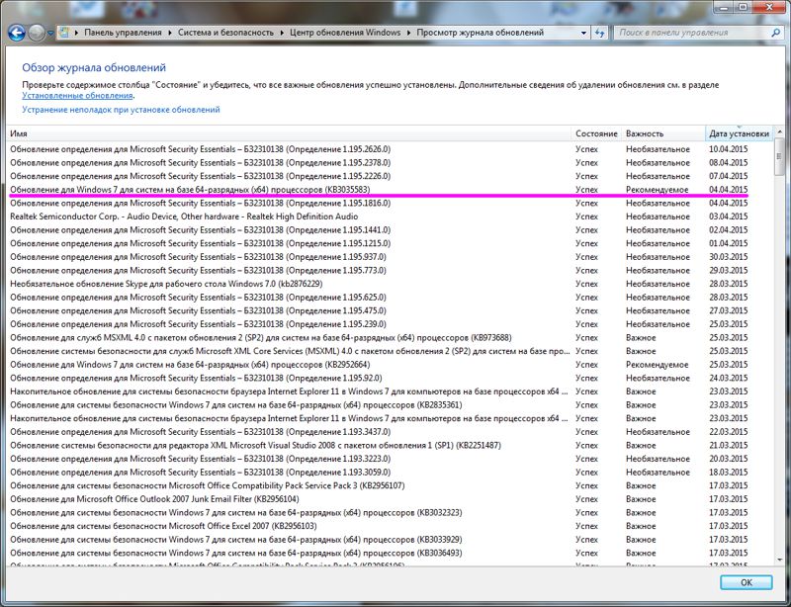Select the security update KB3032323 row
Image resolution: width=791 pixels, height=607 pixels.
coord(391,513)
